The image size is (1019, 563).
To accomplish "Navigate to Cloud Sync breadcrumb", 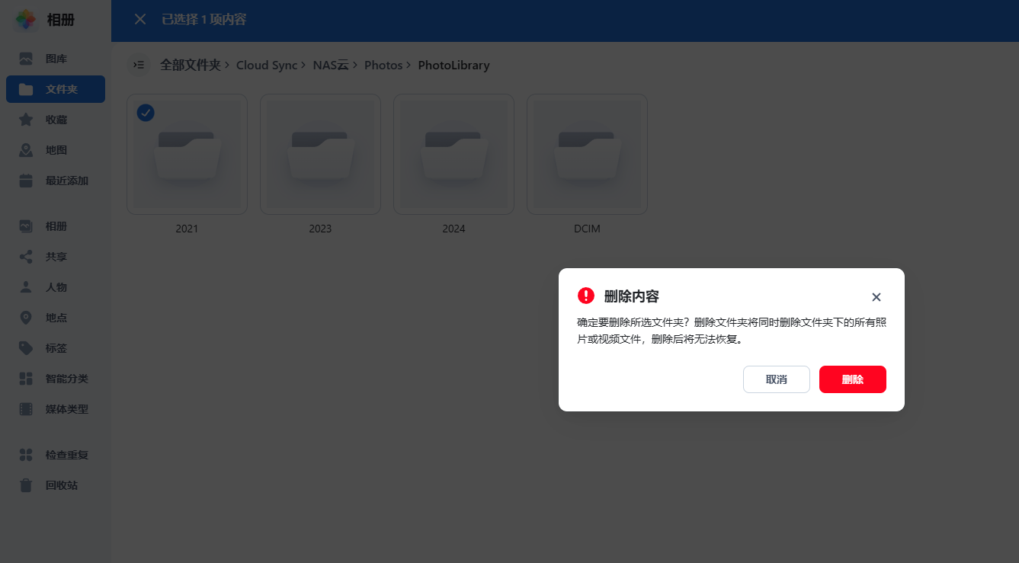I will [x=267, y=66].
